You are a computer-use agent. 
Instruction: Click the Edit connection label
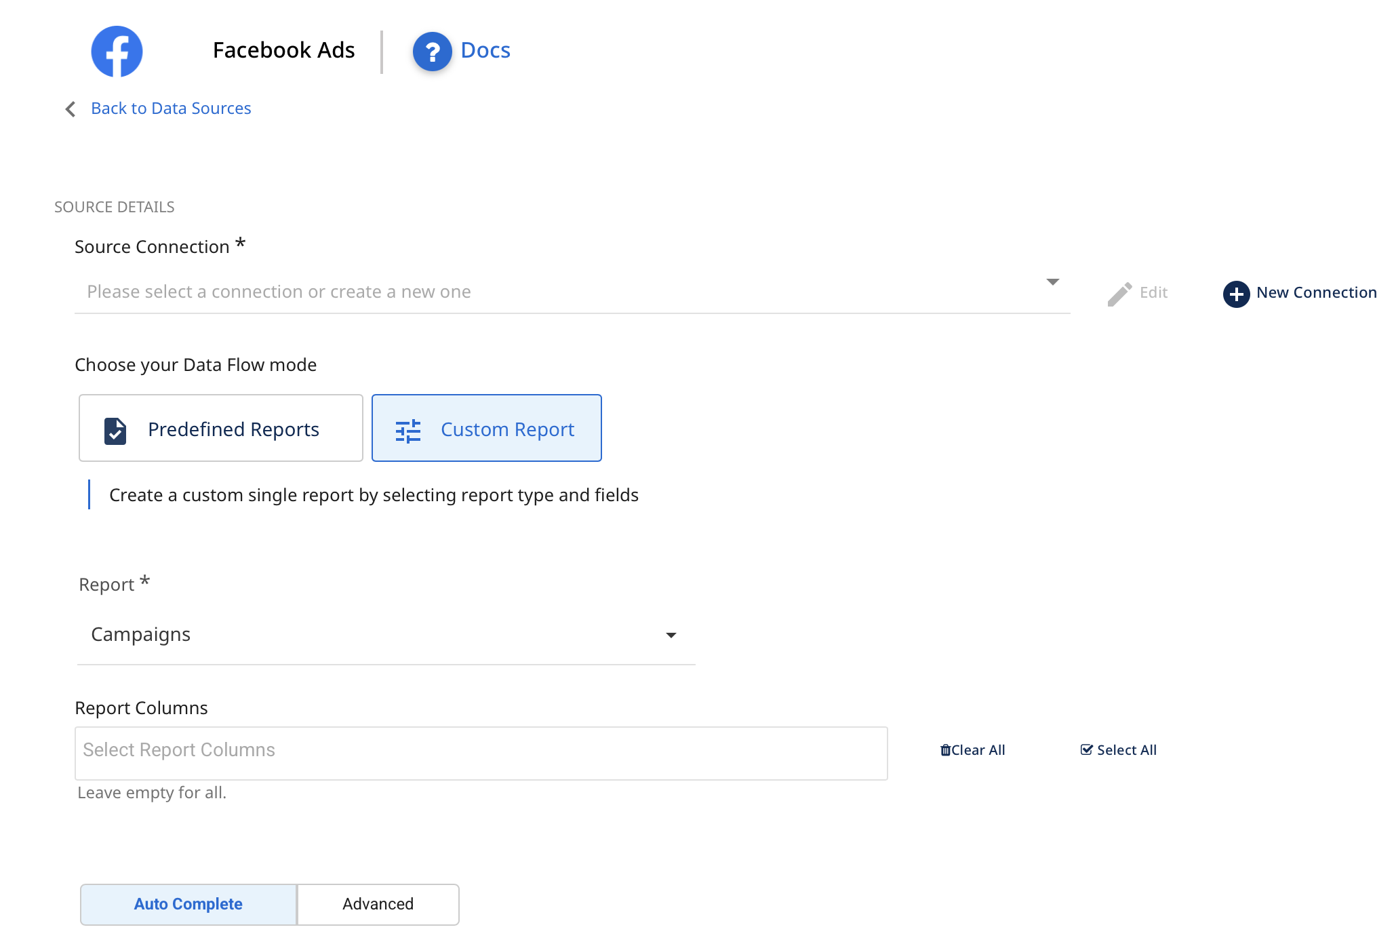click(x=1153, y=292)
